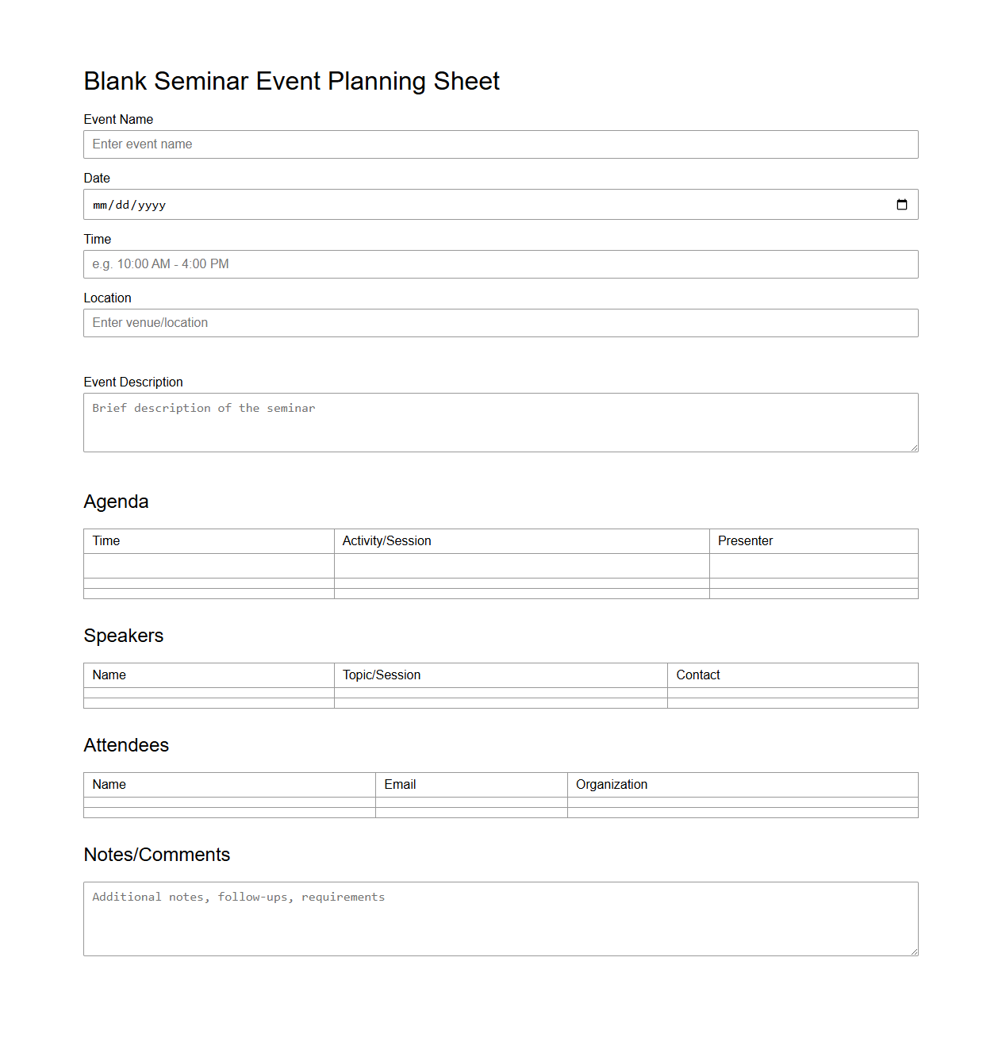Click the first Name cell under Attendees
The image size is (1002, 1061).
(228, 802)
